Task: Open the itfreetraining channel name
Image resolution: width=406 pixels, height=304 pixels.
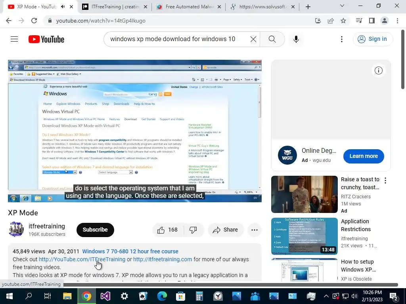Action: tap(47, 226)
